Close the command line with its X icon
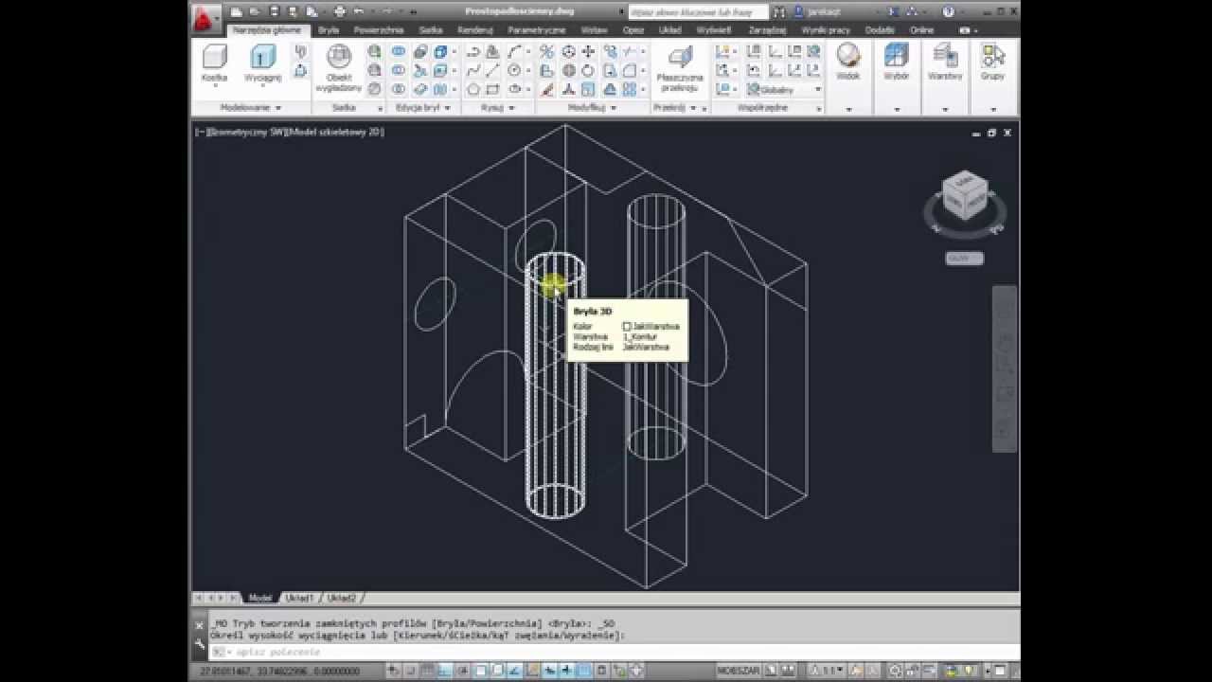The height and width of the screenshot is (682, 1212). coord(200,625)
